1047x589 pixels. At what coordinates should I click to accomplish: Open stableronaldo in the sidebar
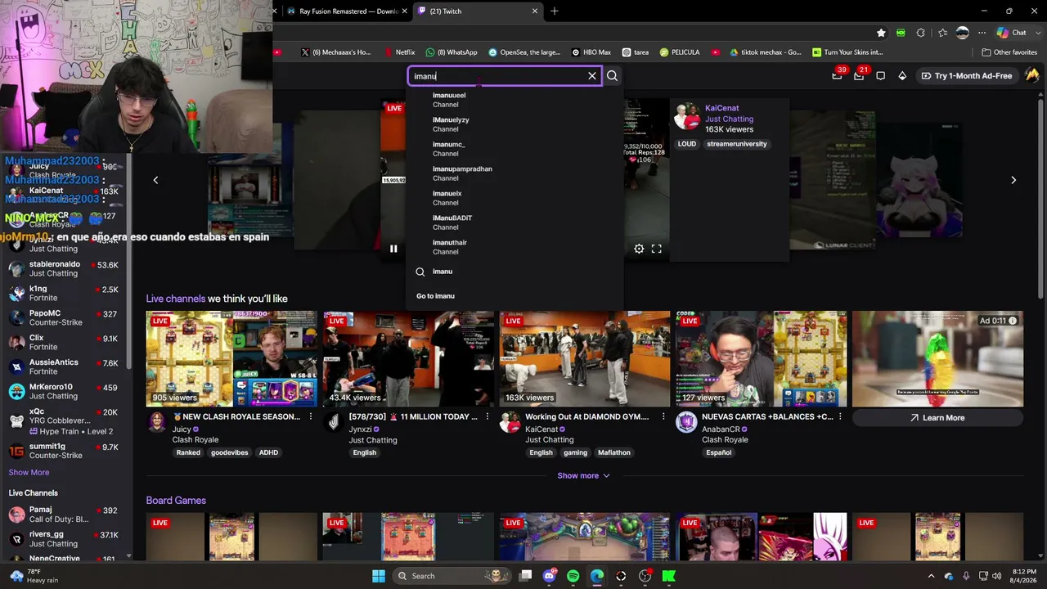pos(65,269)
